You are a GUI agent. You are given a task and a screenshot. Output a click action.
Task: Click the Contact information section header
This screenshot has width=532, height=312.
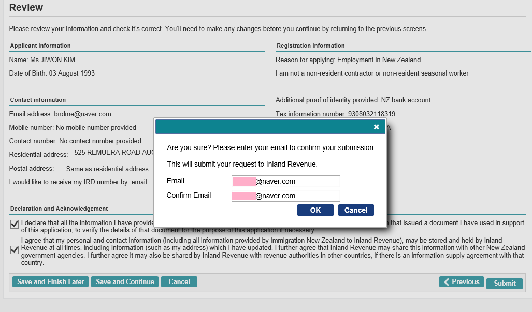(38, 100)
